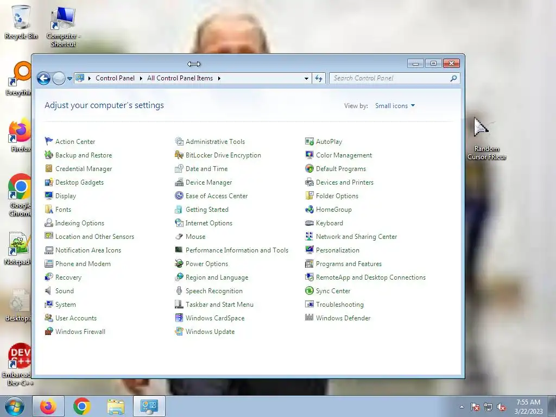Open the Desktop Gadgets icon
Viewport: 556px width, 417px height.
point(49,182)
